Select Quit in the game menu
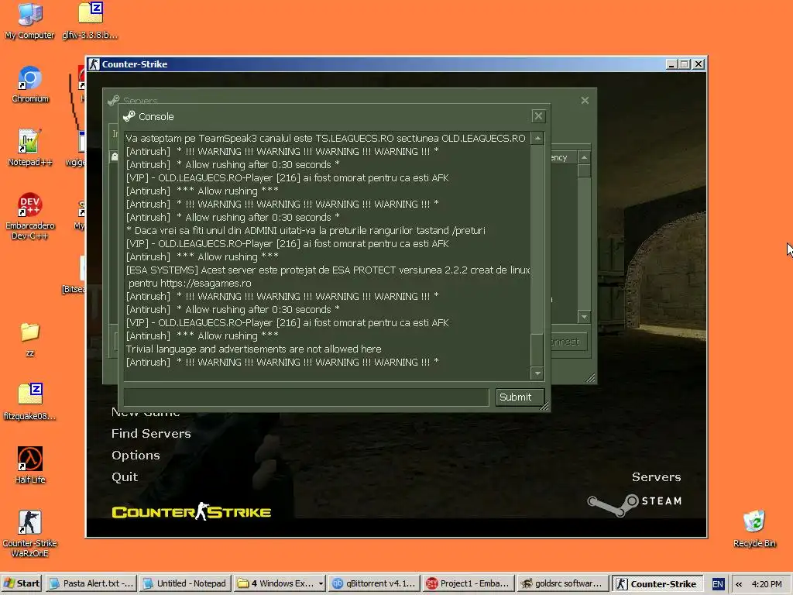The width and height of the screenshot is (793, 595). tap(125, 477)
